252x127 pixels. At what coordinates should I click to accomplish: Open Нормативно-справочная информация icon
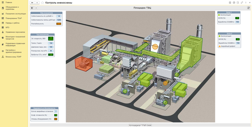[3, 45]
